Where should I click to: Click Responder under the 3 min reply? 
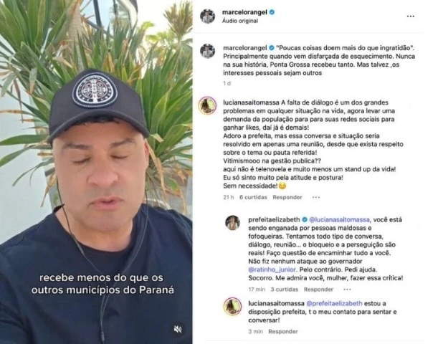click(283, 331)
